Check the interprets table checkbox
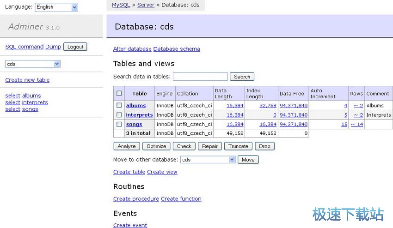The image size is (393, 228). point(119,115)
